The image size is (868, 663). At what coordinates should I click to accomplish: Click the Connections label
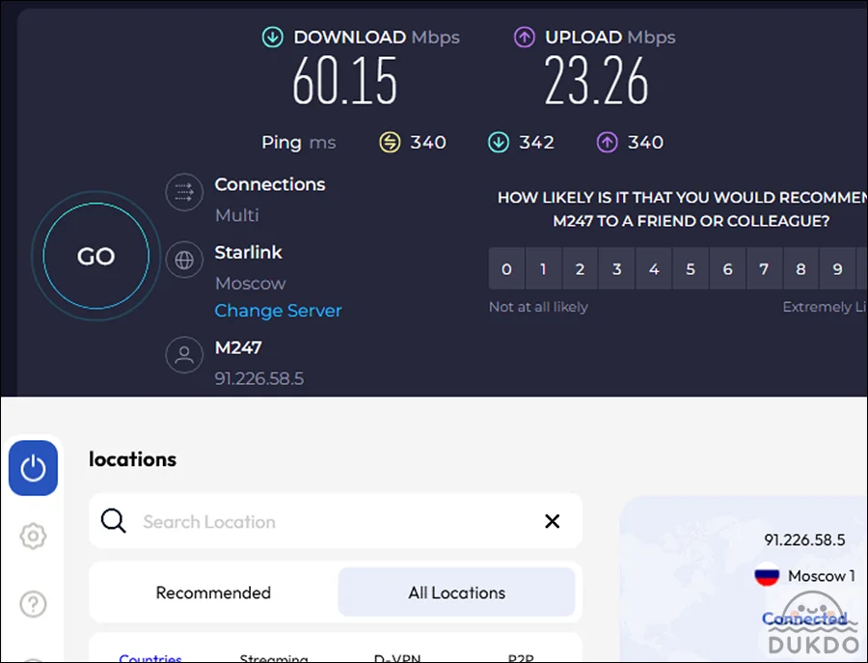pyautogui.click(x=270, y=184)
